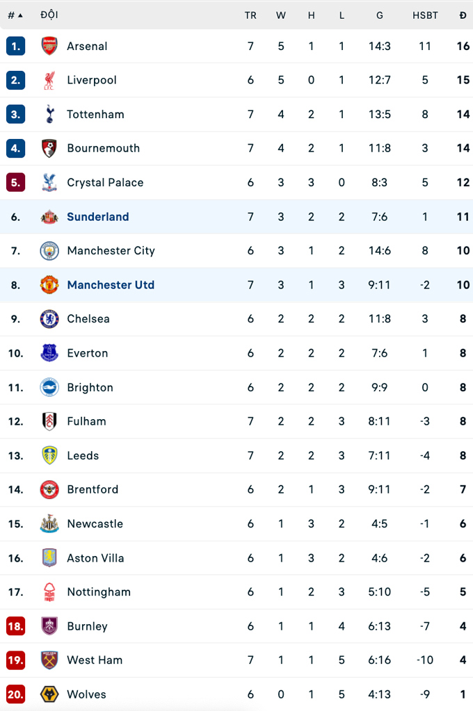Viewport: 473px width, 711px height.
Task: Click the Newcastle club crest icon
Action: (x=49, y=524)
